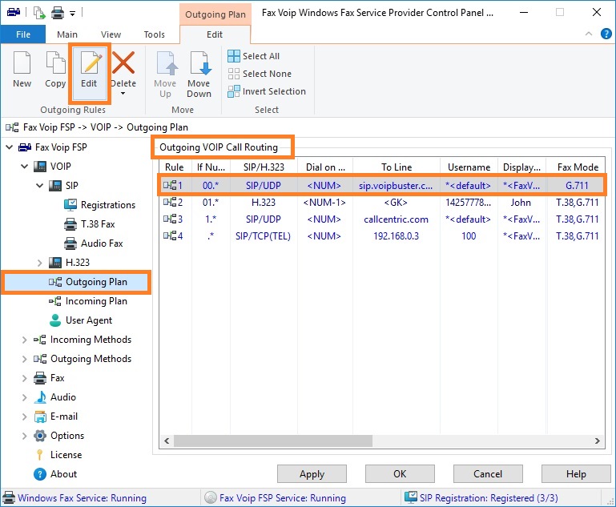Switch to the Tools ribbon tab
Image resolution: width=616 pixels, height=507 pixels.
pos(155,34)
